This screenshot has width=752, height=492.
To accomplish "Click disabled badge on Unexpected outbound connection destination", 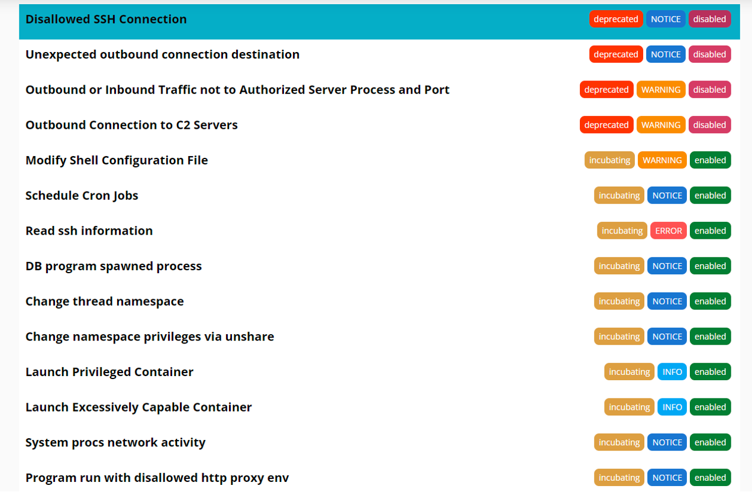I will click(x=709, y=54).
